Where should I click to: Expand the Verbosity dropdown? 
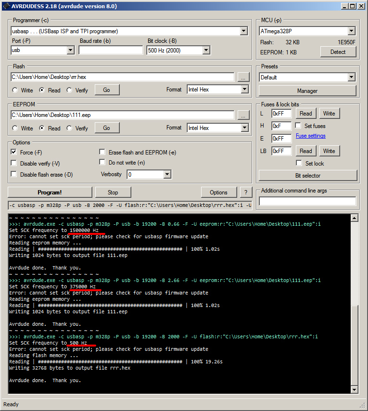pyautogui.click(x=167, y=174)
